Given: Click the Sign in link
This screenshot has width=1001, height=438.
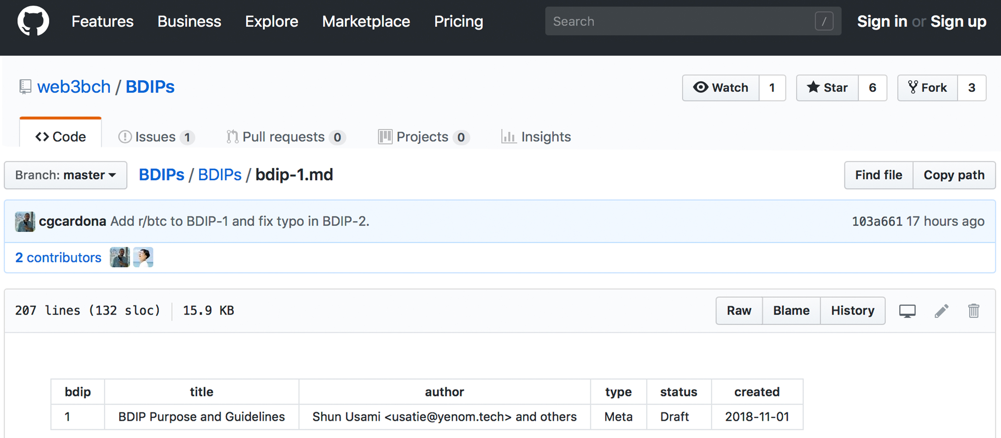Looking at the screenshot, I should (x=882, y=21).
